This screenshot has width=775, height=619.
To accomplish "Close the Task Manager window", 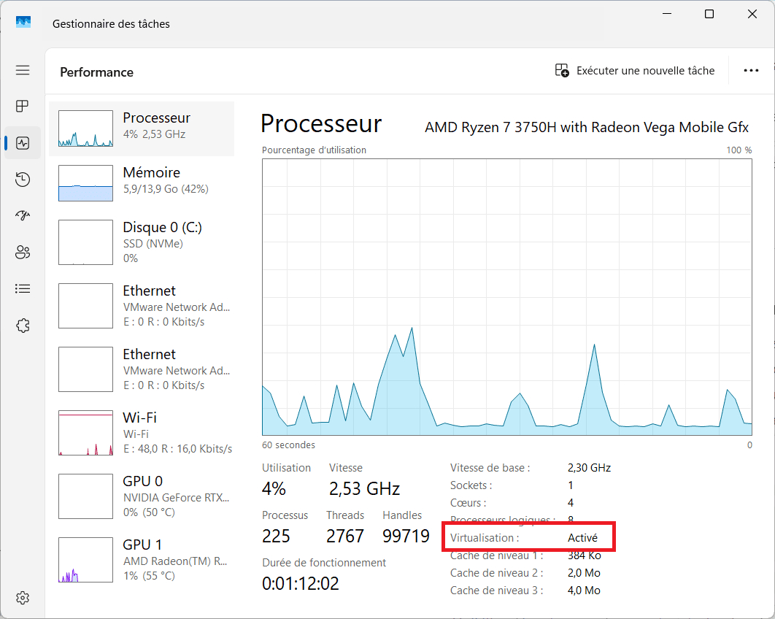I will point(752,14).
